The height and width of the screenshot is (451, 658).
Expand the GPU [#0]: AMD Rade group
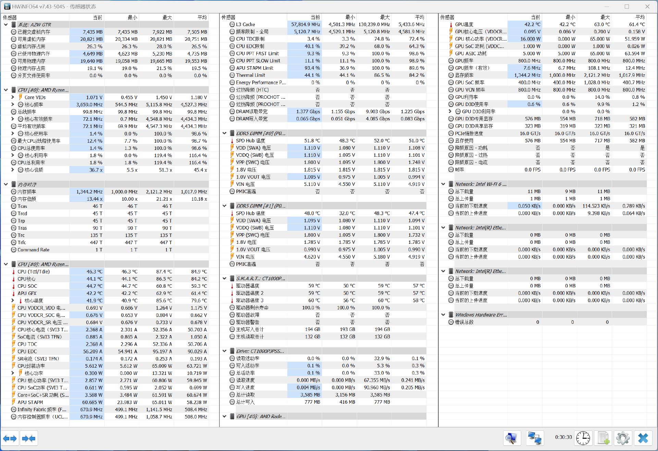(x=224, y=416)
